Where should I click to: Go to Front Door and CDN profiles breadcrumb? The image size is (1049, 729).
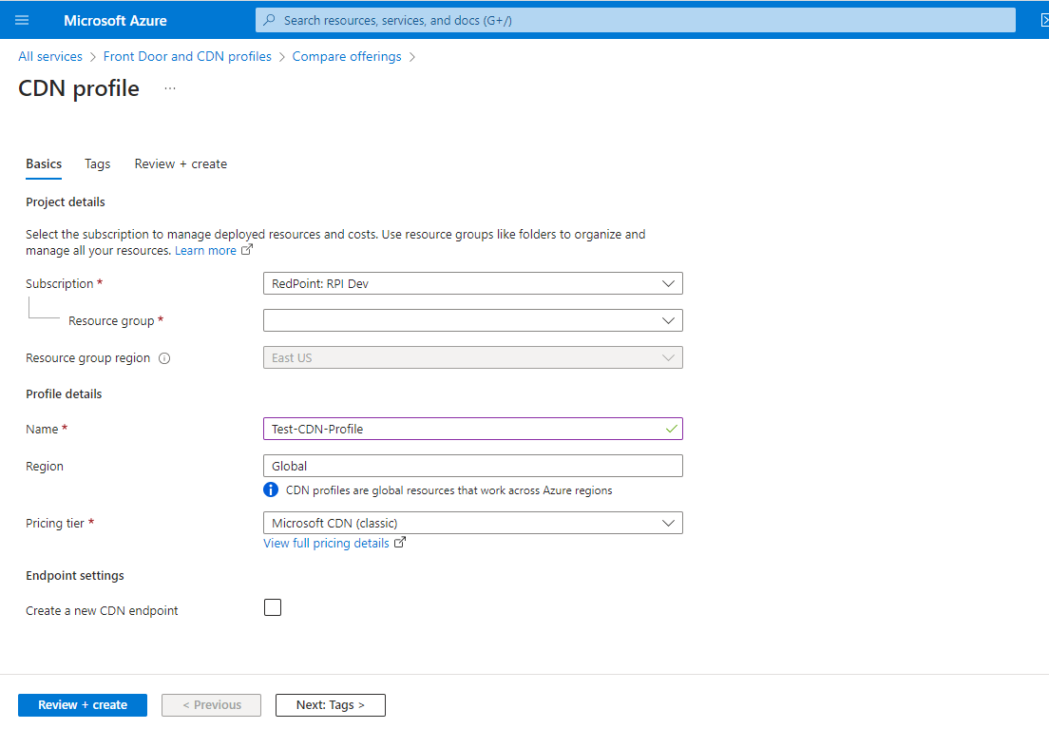[x=187, y=57]
